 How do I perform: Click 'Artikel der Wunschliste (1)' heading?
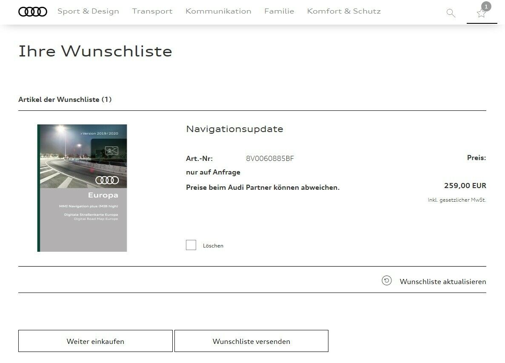tap(65, 100)
